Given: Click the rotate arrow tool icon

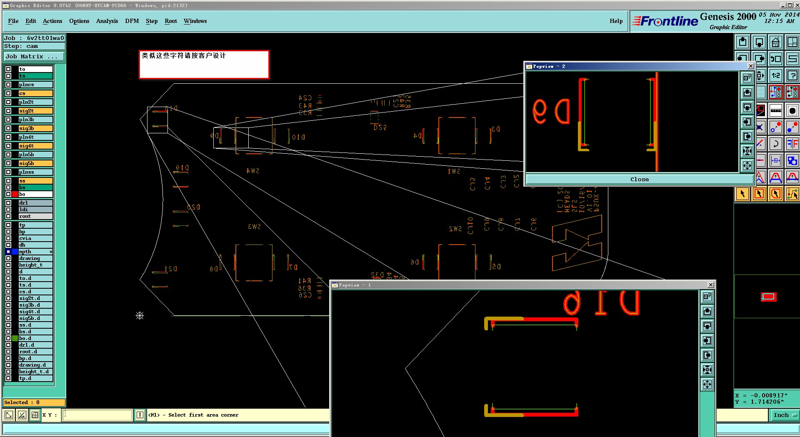Looking at the screenshot, I should (x=776, y=144).
